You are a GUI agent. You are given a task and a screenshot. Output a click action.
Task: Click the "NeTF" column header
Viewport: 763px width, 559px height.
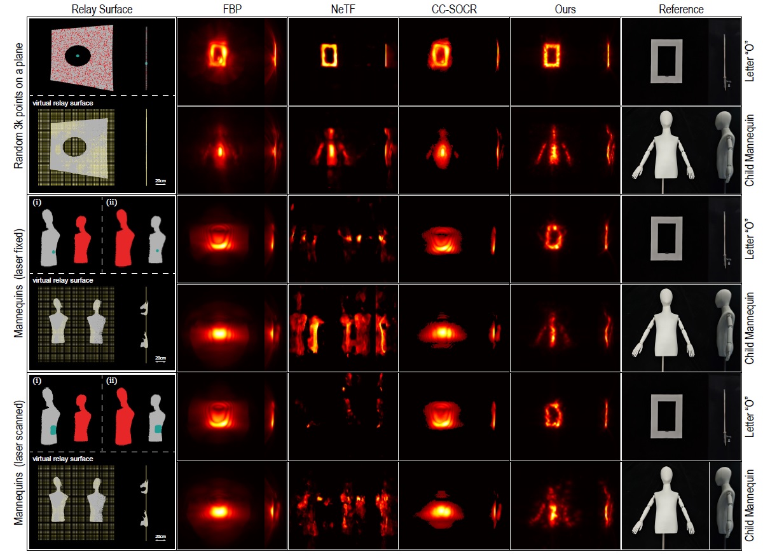pyautogui.click(x=343, y=9)
